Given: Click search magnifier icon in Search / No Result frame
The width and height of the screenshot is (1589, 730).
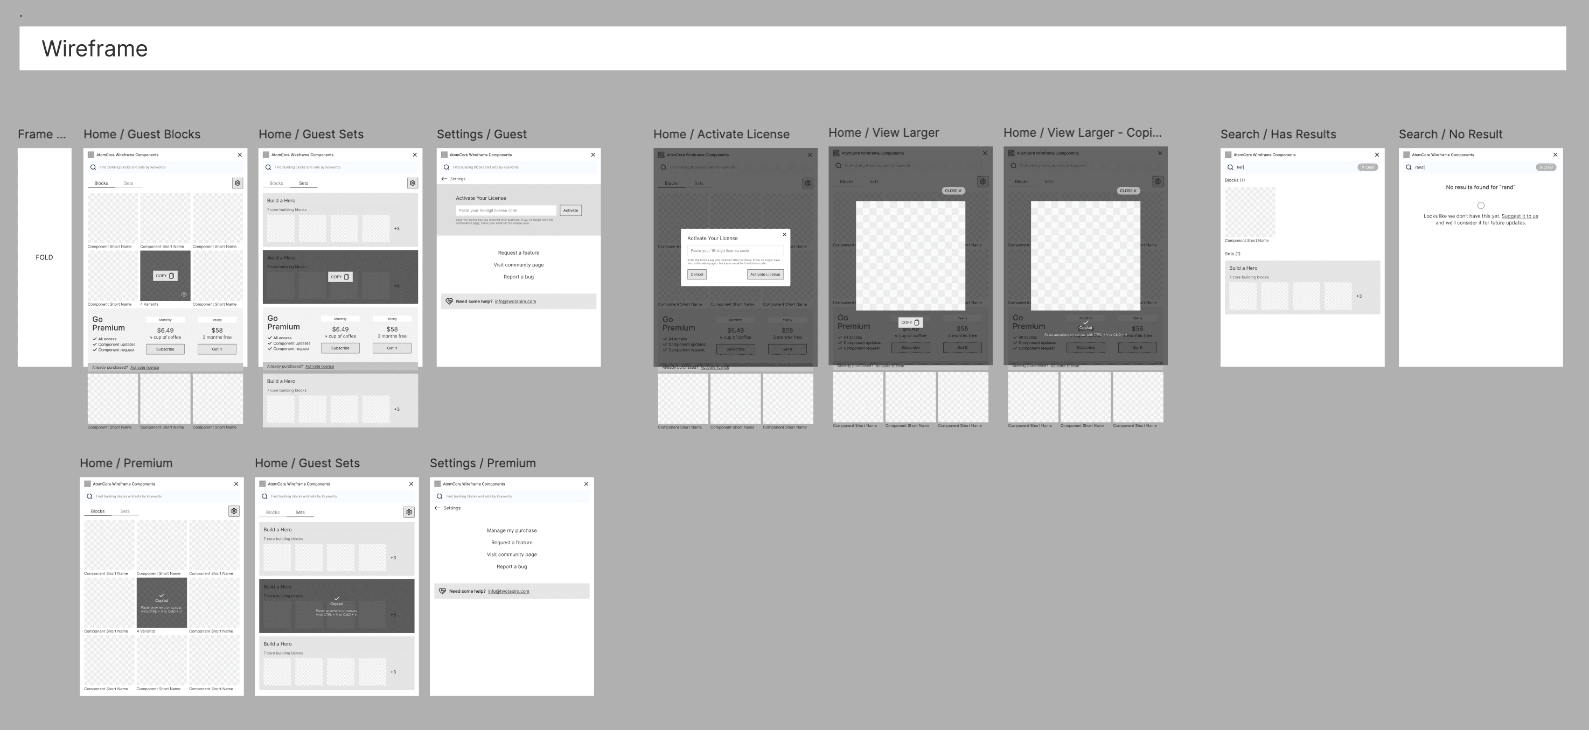Looking at the screenshot, I should click(1408, 167).
